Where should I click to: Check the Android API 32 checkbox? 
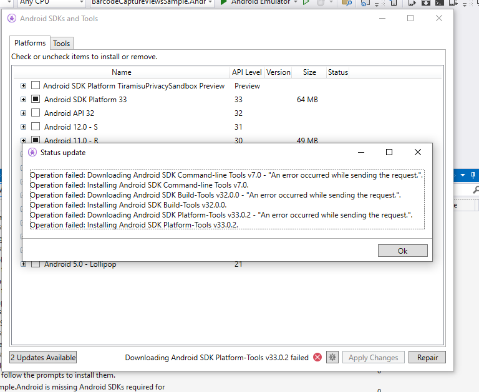pos(36,113)
